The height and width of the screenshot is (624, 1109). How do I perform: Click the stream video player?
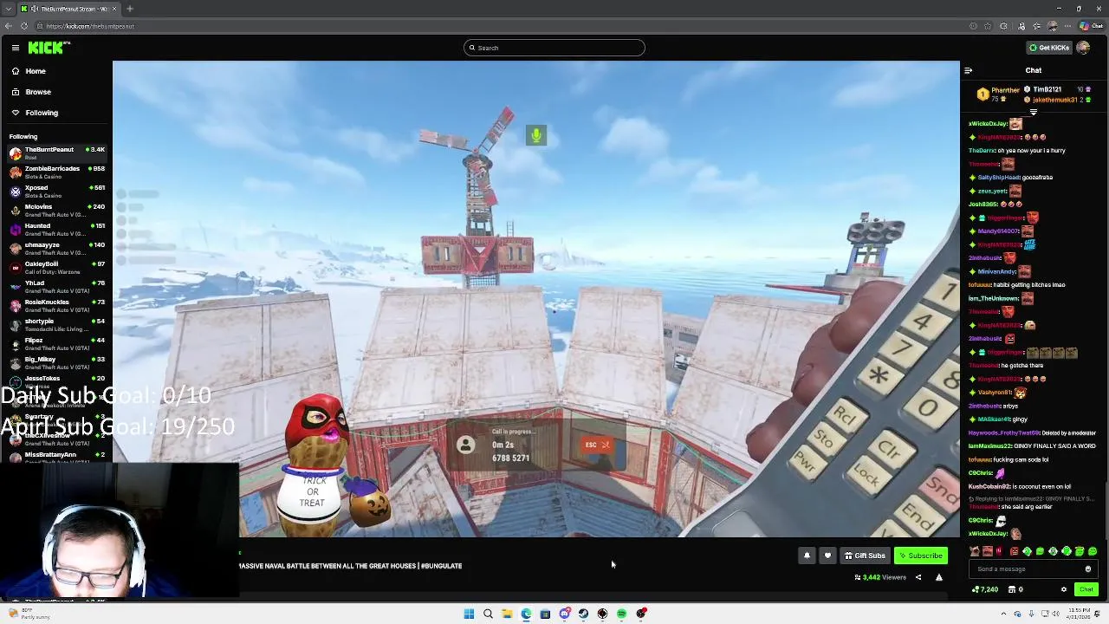pyautogui.click(x=536, y=299)
